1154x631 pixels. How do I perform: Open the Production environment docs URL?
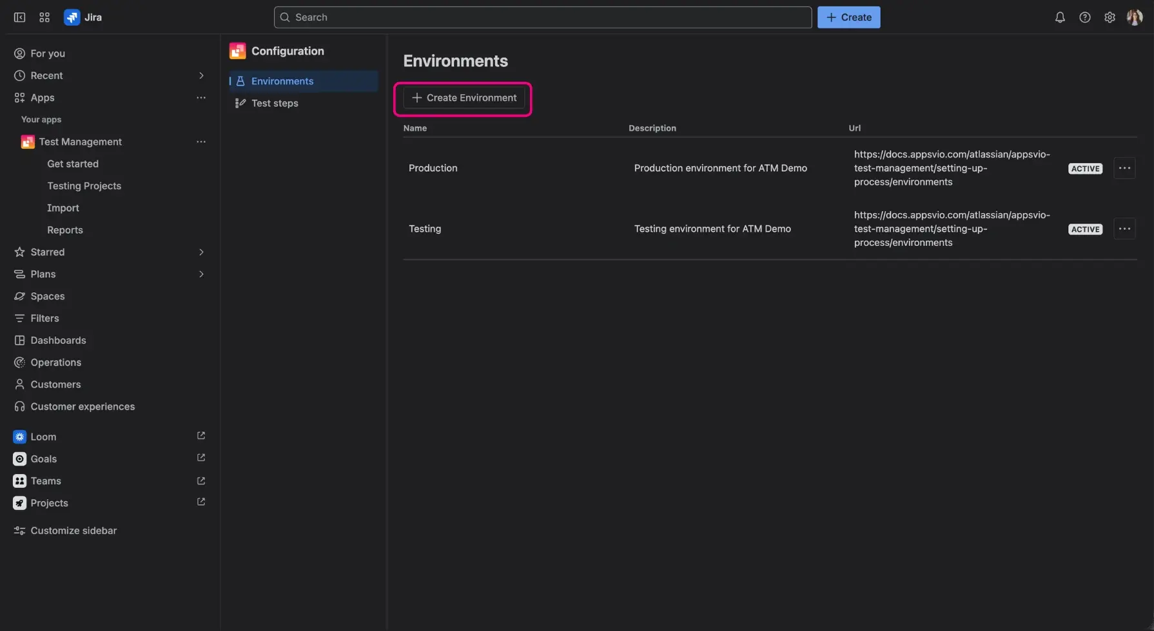coord(952,168)
